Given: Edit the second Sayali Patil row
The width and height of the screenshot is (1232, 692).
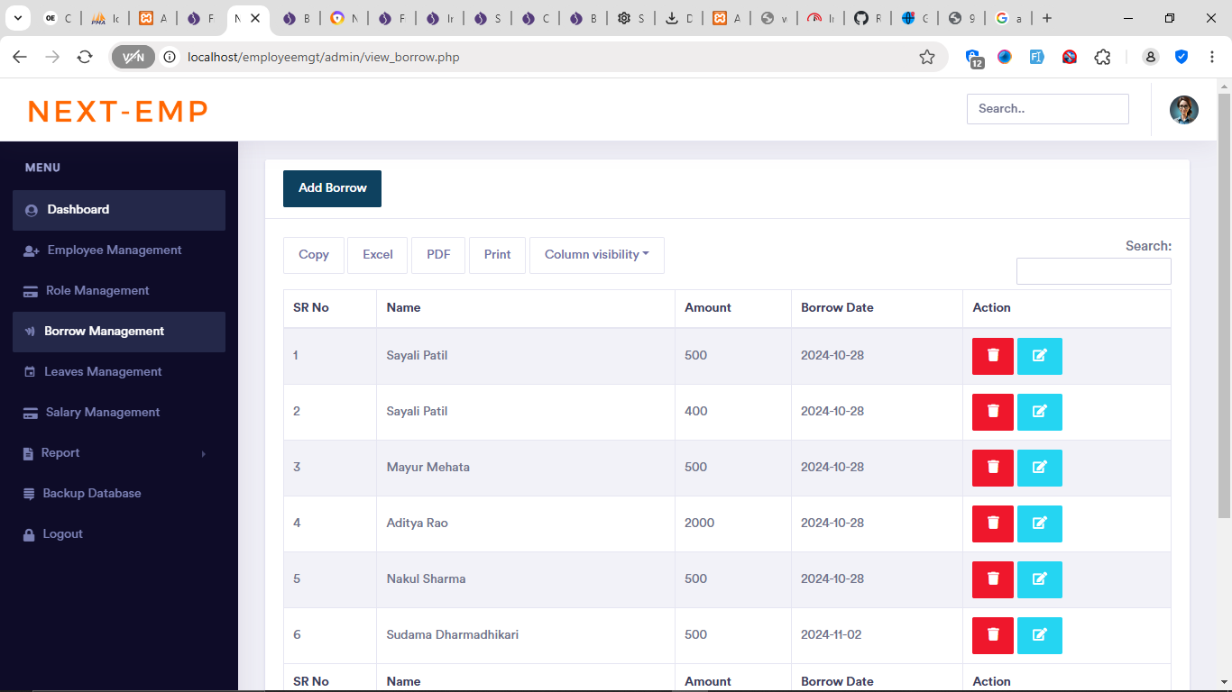Looking at the screenshot, I should coord(1039,412).
